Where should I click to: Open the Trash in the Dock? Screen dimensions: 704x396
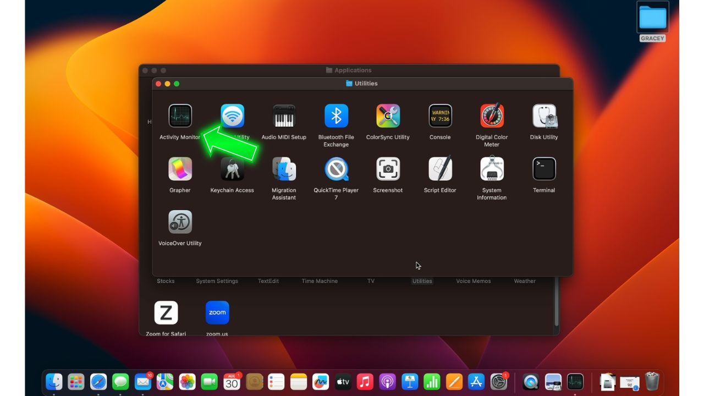click(652, 381)
